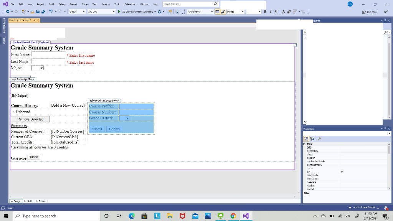Click the Save All icon
393x221 pixels.
(43, 12)
